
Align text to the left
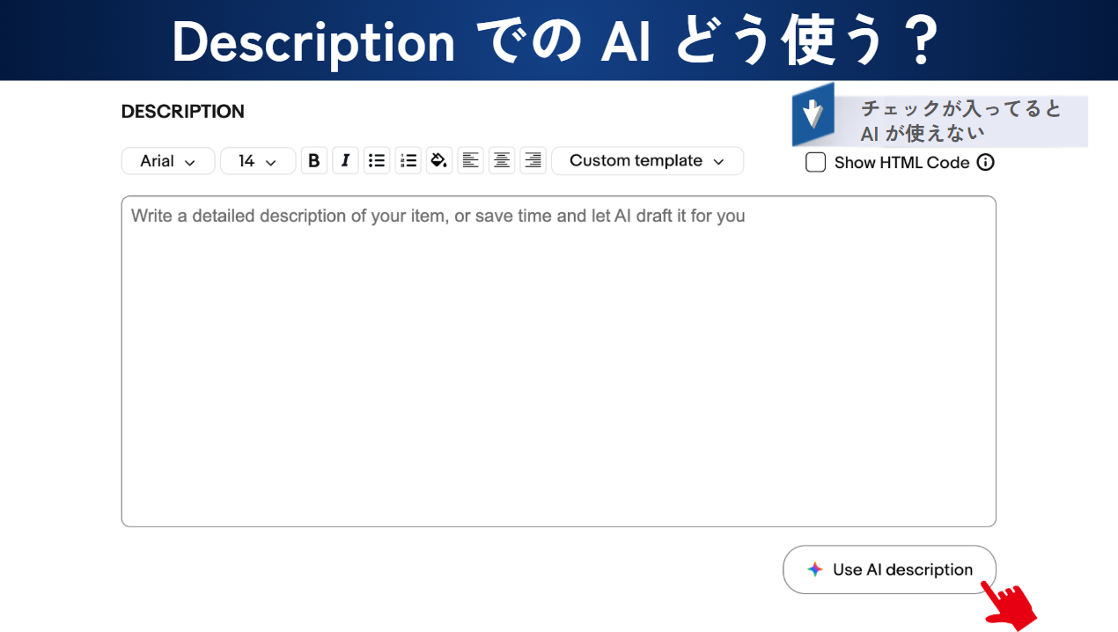[x=471, y=161]
